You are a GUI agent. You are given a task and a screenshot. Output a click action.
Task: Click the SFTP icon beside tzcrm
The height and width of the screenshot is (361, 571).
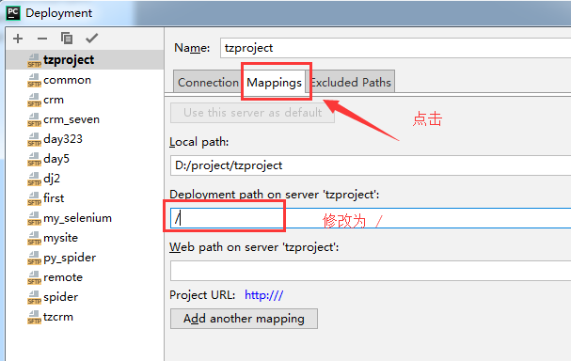34,317
